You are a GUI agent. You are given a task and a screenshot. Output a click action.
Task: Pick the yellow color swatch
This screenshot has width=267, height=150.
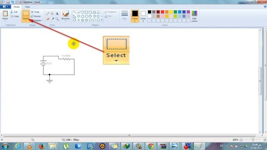(x=171, y=12)
